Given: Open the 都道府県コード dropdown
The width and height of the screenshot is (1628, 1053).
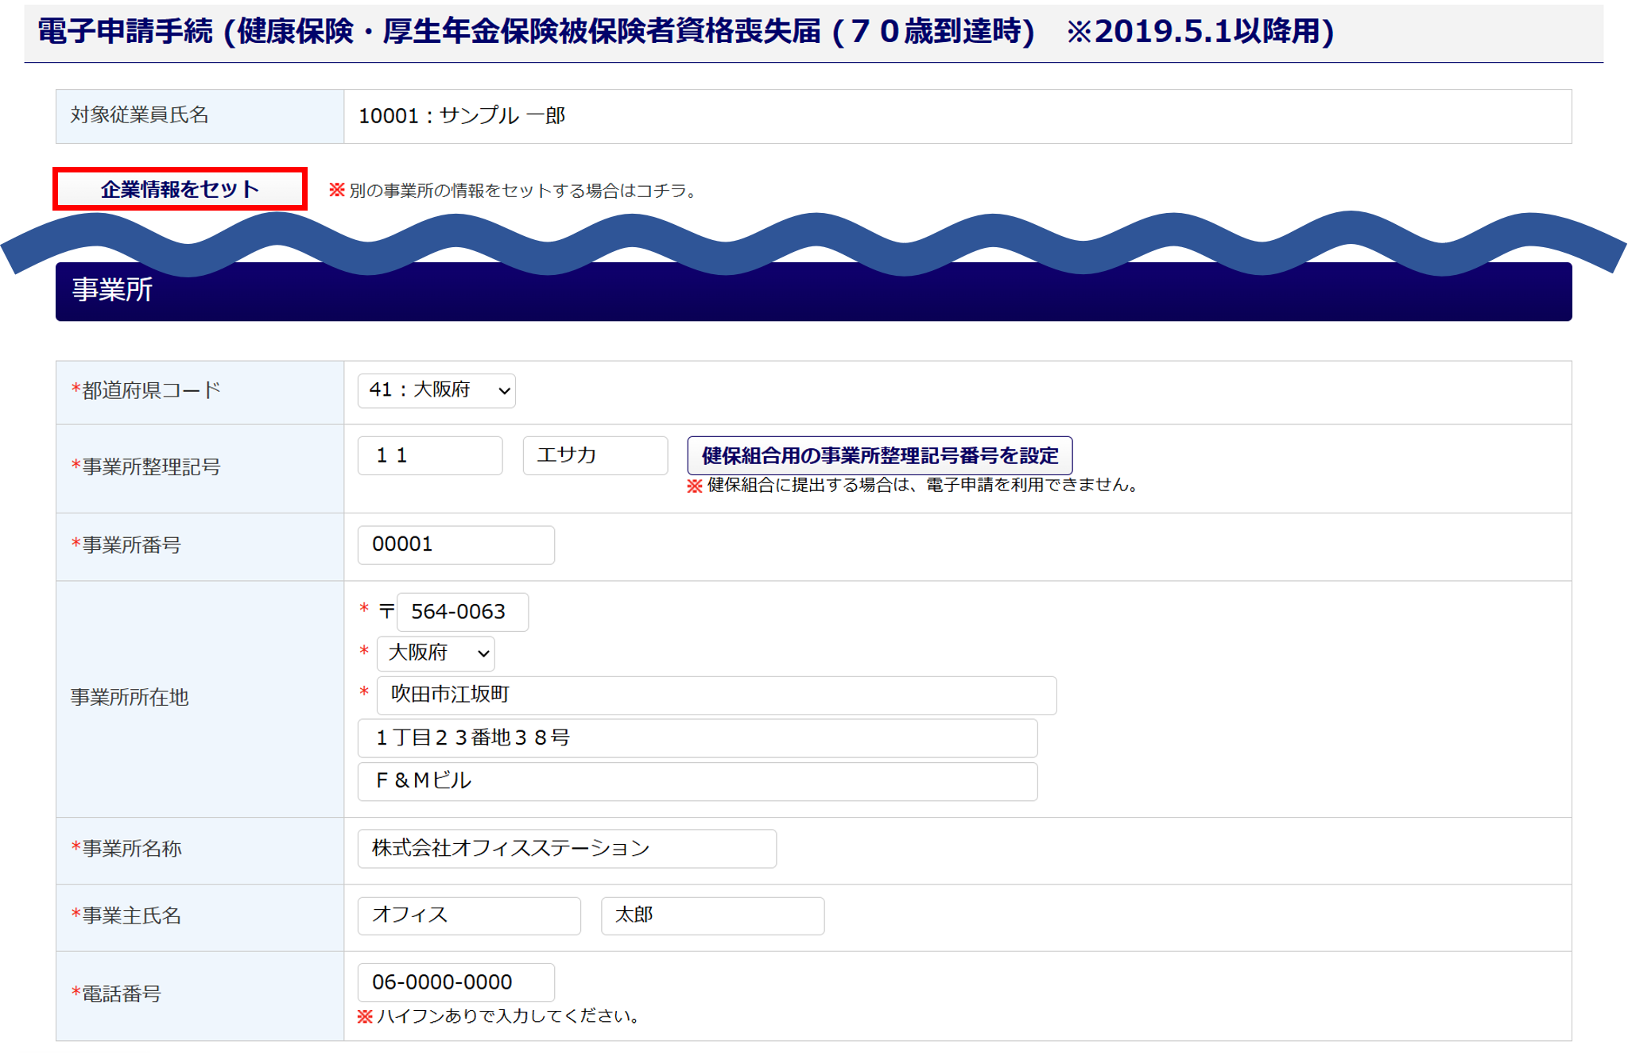Looking at the screenshot, I should pyautogui.click(x=436, y=390).
